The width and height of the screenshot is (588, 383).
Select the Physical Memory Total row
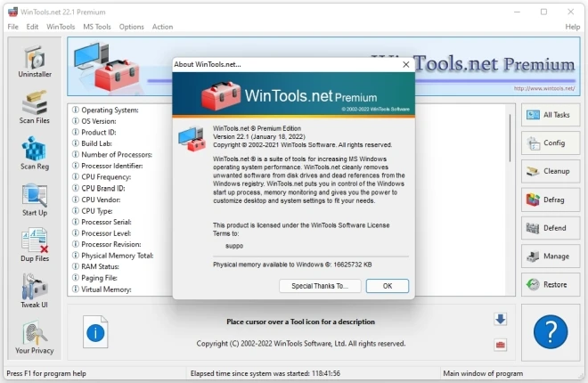tap(112, 256)
